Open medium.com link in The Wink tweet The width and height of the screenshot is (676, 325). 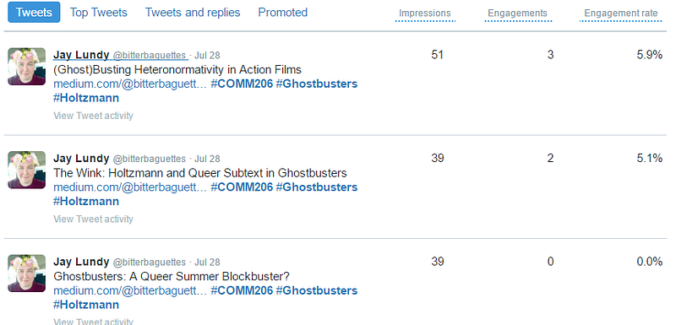point(130,187)
